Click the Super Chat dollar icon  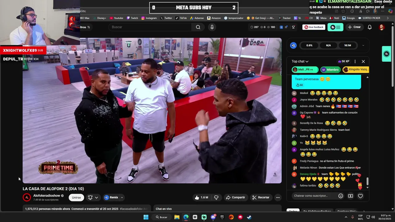351,196
